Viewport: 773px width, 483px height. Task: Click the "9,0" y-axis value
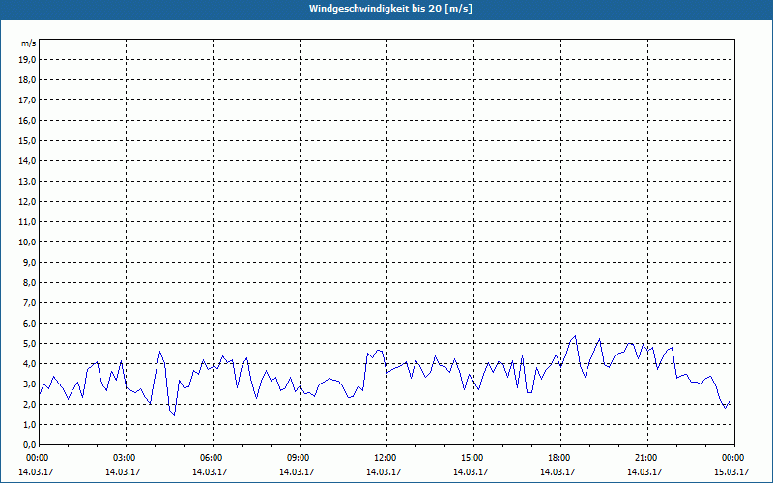point(29,262)
